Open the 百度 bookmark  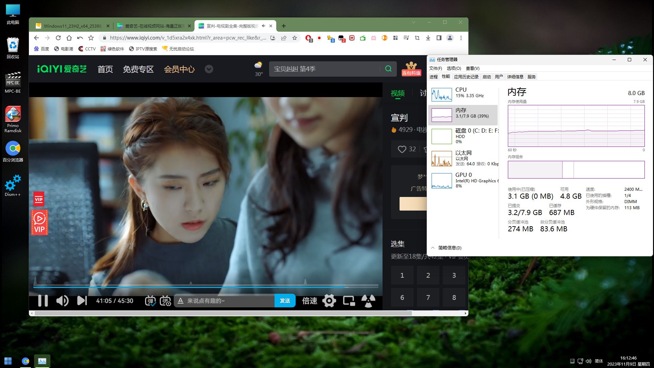tap(42, 49)
